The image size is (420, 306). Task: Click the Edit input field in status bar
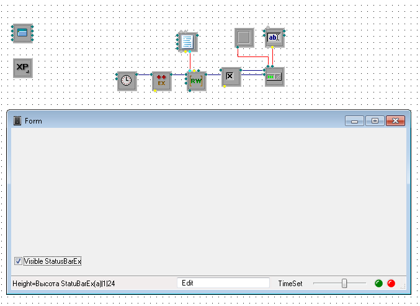point(223,283)
